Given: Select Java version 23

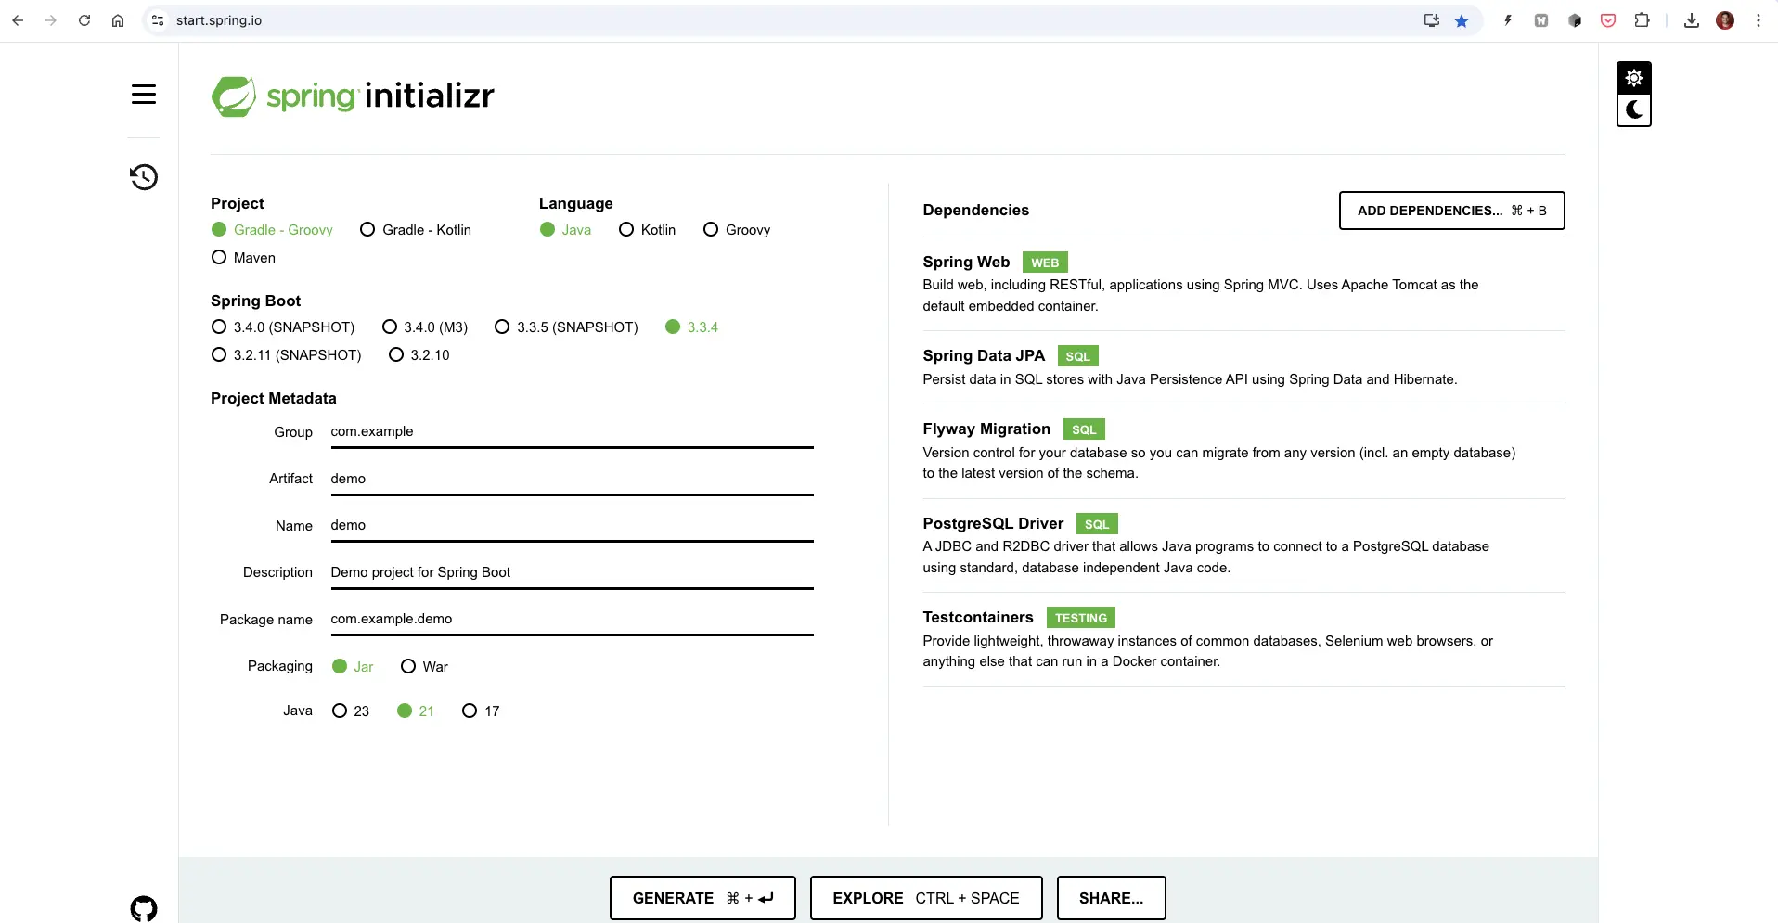Looking at the screenshot, I should (x=351, y=711).
